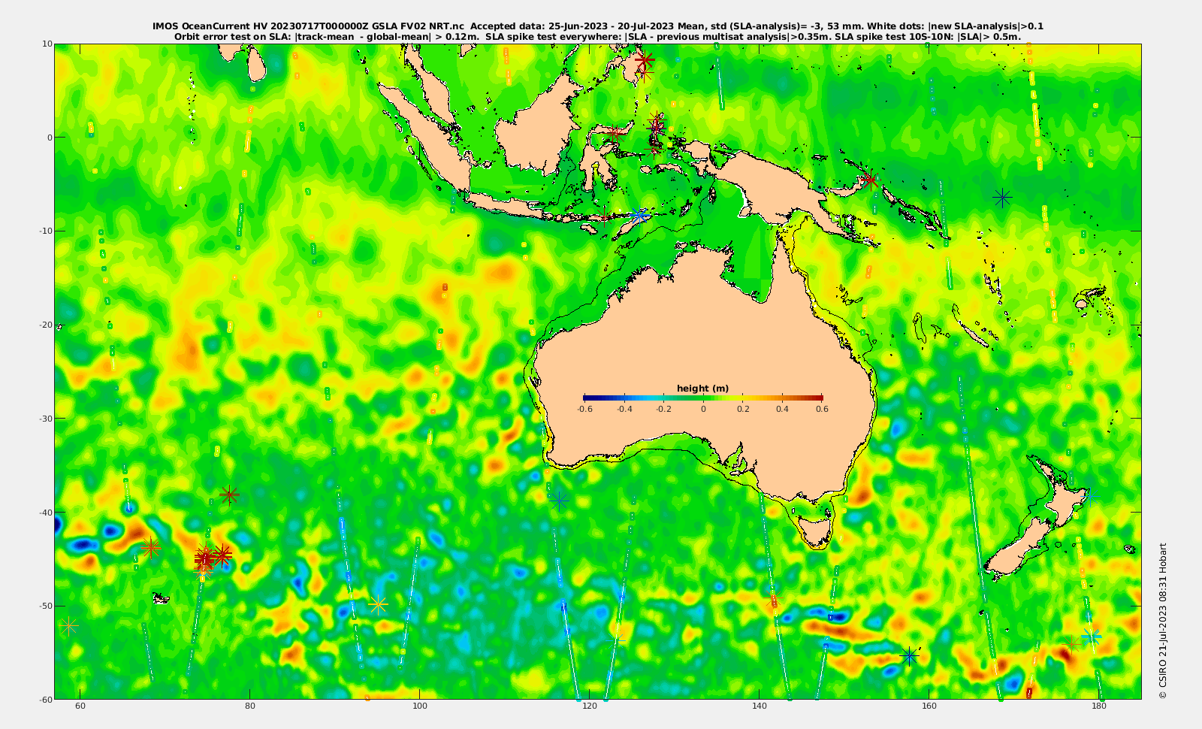Viewport: 1202px width, 729px height.
Task: Click the 'IMOS OceanCurrent HV' title line
Action: coord(598,26)
